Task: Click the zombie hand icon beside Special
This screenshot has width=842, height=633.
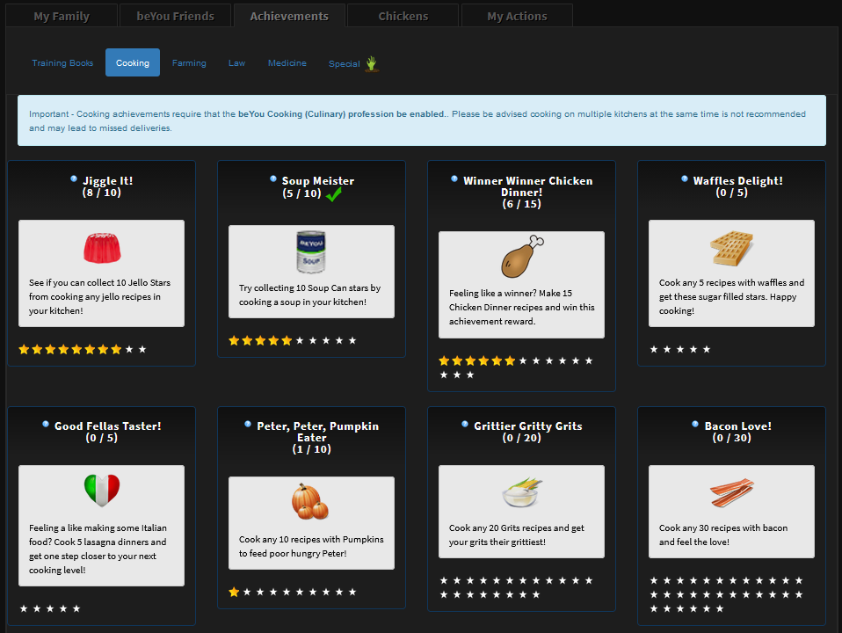Action: (x=370, y=62)
